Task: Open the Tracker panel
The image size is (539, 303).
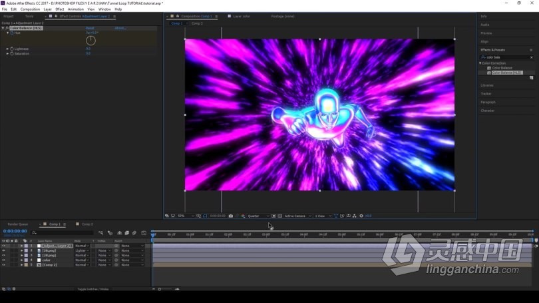Action: coord(486,94)
